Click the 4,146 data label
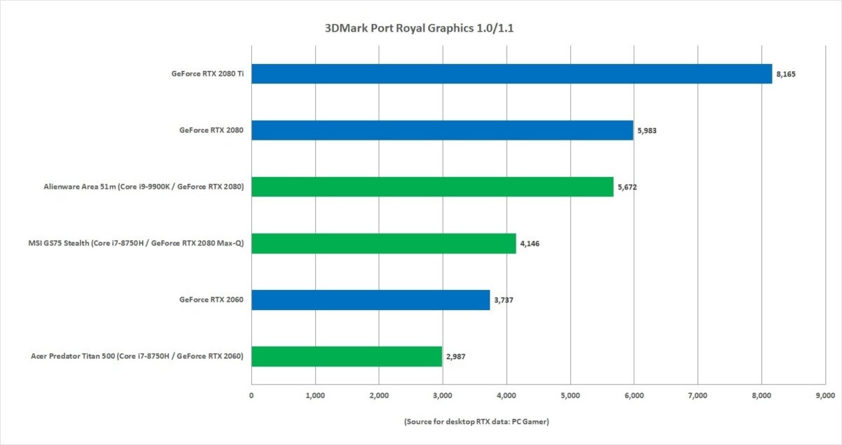The image size is (842, 445). pyautogui.click(x=530, y=244)
